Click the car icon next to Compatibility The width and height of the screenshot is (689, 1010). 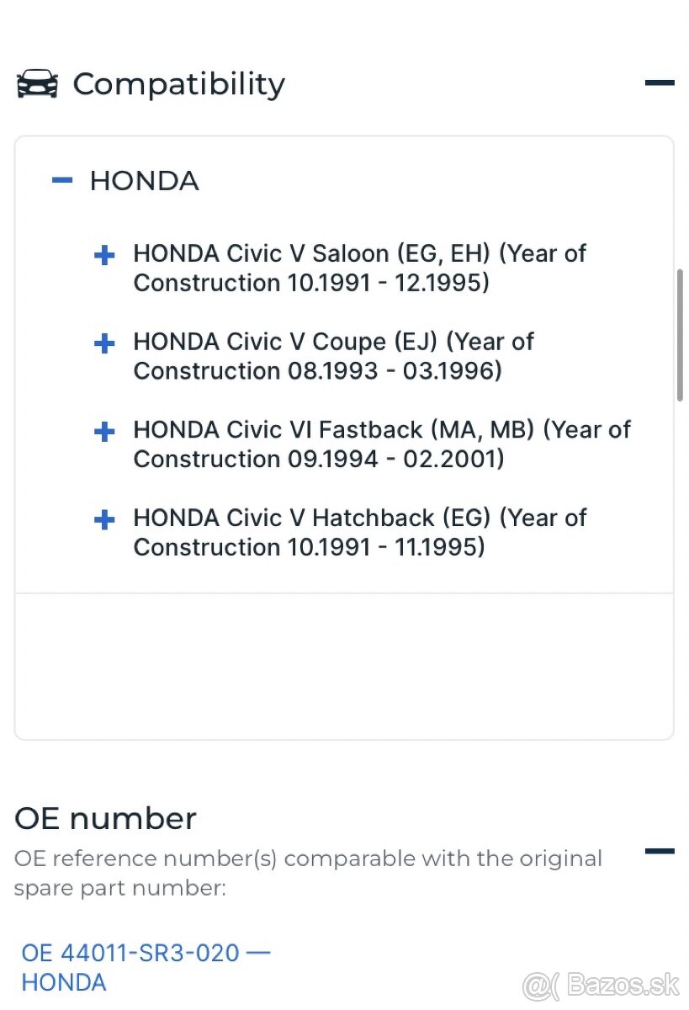37,83
